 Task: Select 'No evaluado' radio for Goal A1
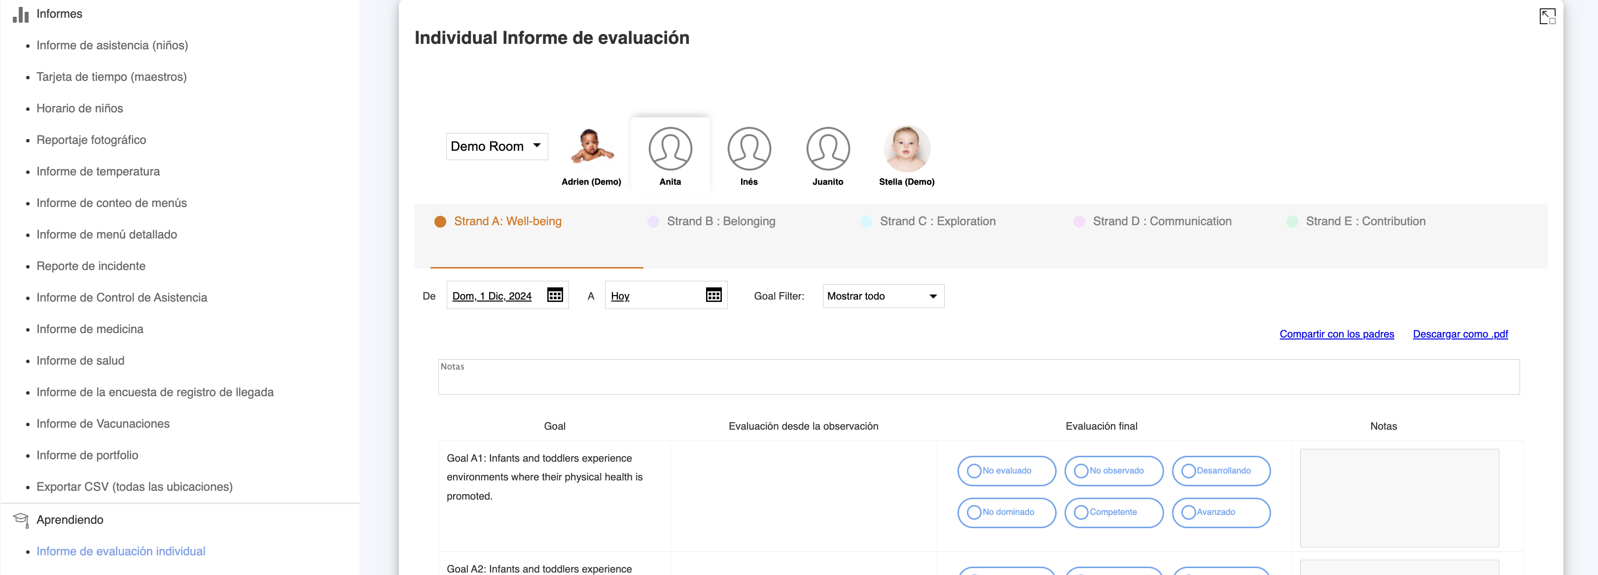point(974,471)
